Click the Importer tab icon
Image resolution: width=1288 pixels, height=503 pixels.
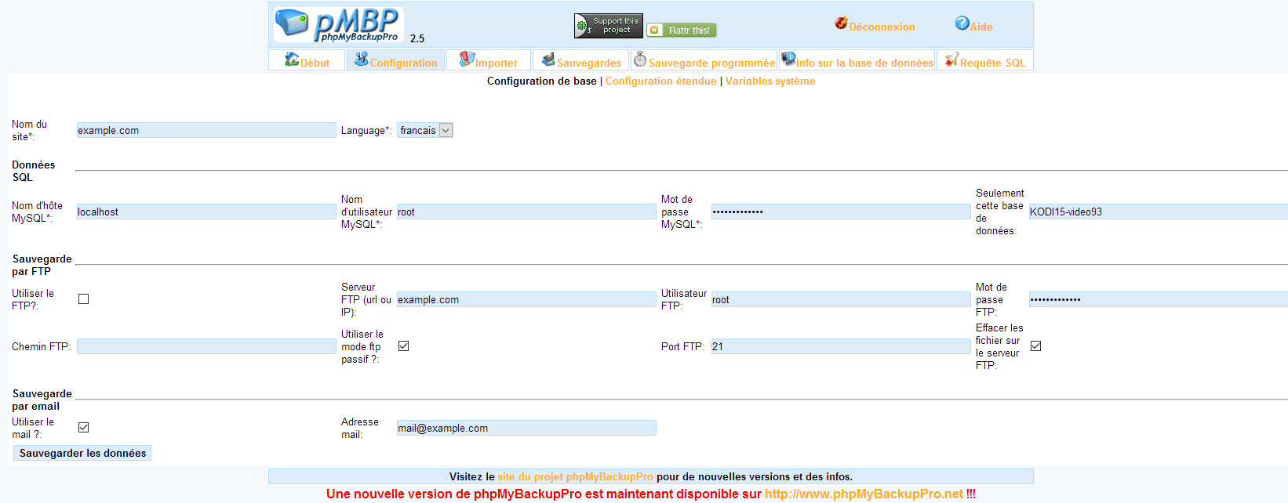(467, 59)
